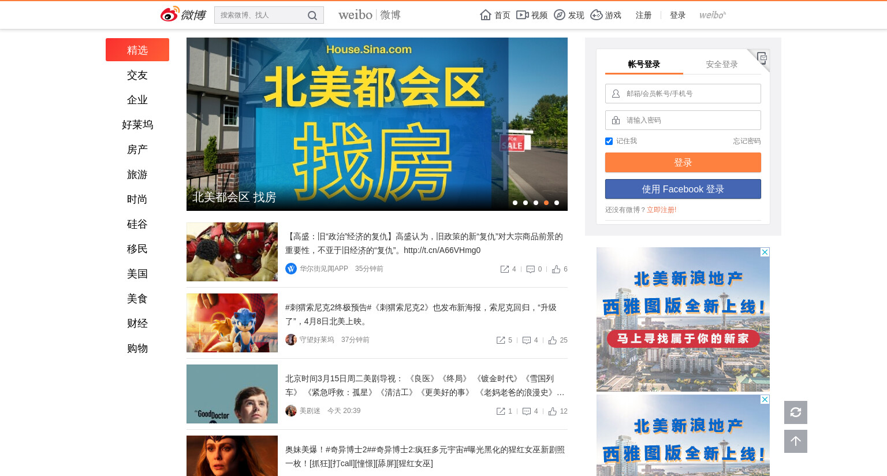Close the first 北美新浪地产 ad

pyautogui.click(x=765, y=252)
